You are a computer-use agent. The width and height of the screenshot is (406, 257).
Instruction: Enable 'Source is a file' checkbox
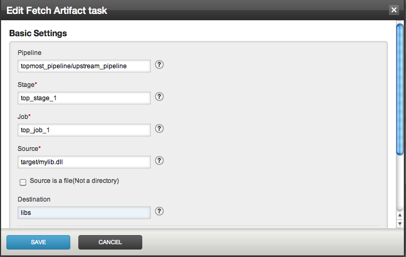23,182
